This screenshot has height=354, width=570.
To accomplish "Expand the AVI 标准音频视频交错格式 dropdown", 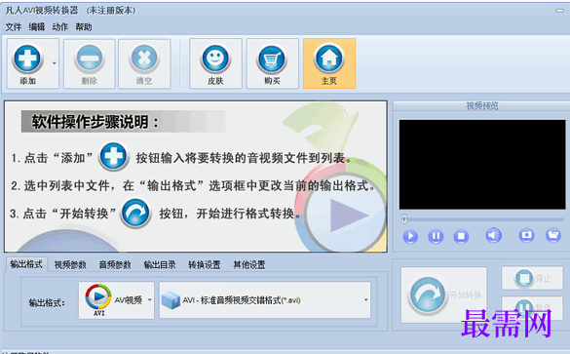I will pyautogui.click(x=265, y=300).
